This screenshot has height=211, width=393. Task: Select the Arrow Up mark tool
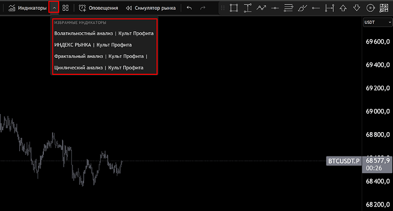[343, 8]
